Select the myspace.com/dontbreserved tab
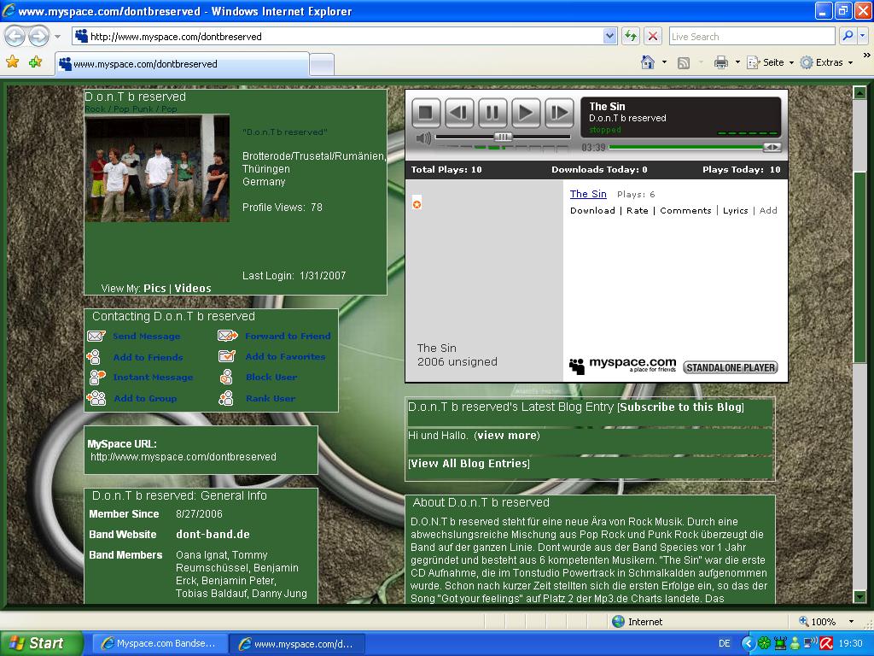874x656 pixels. (x=182, y=63)
